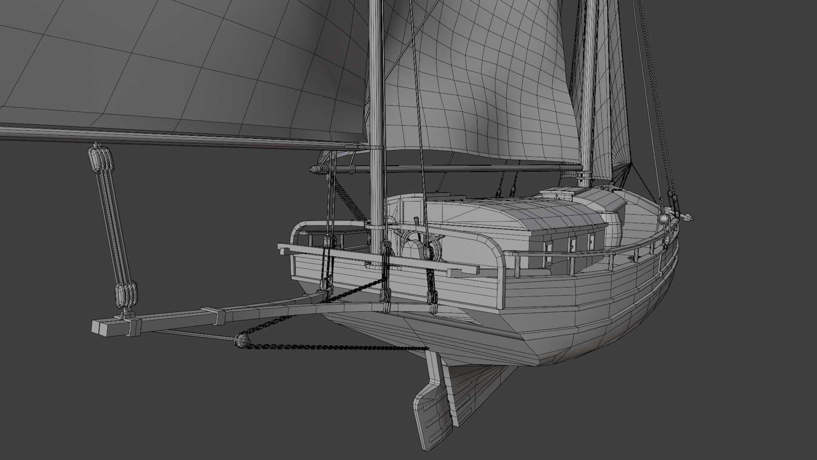This screenshot has width=817, height=460.
Task: Select the pointed bowsprit tip
Action: [688, 217]
